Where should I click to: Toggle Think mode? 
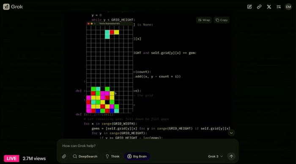click(112, 156)
